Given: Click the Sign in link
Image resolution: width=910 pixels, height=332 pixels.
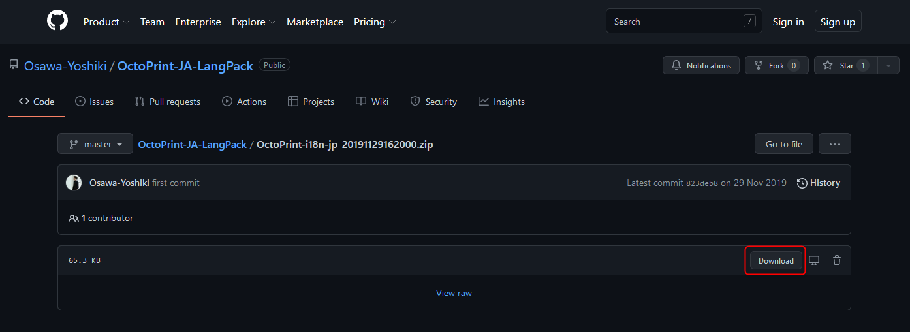Looking at the screenshot, I should coord(788,22).
